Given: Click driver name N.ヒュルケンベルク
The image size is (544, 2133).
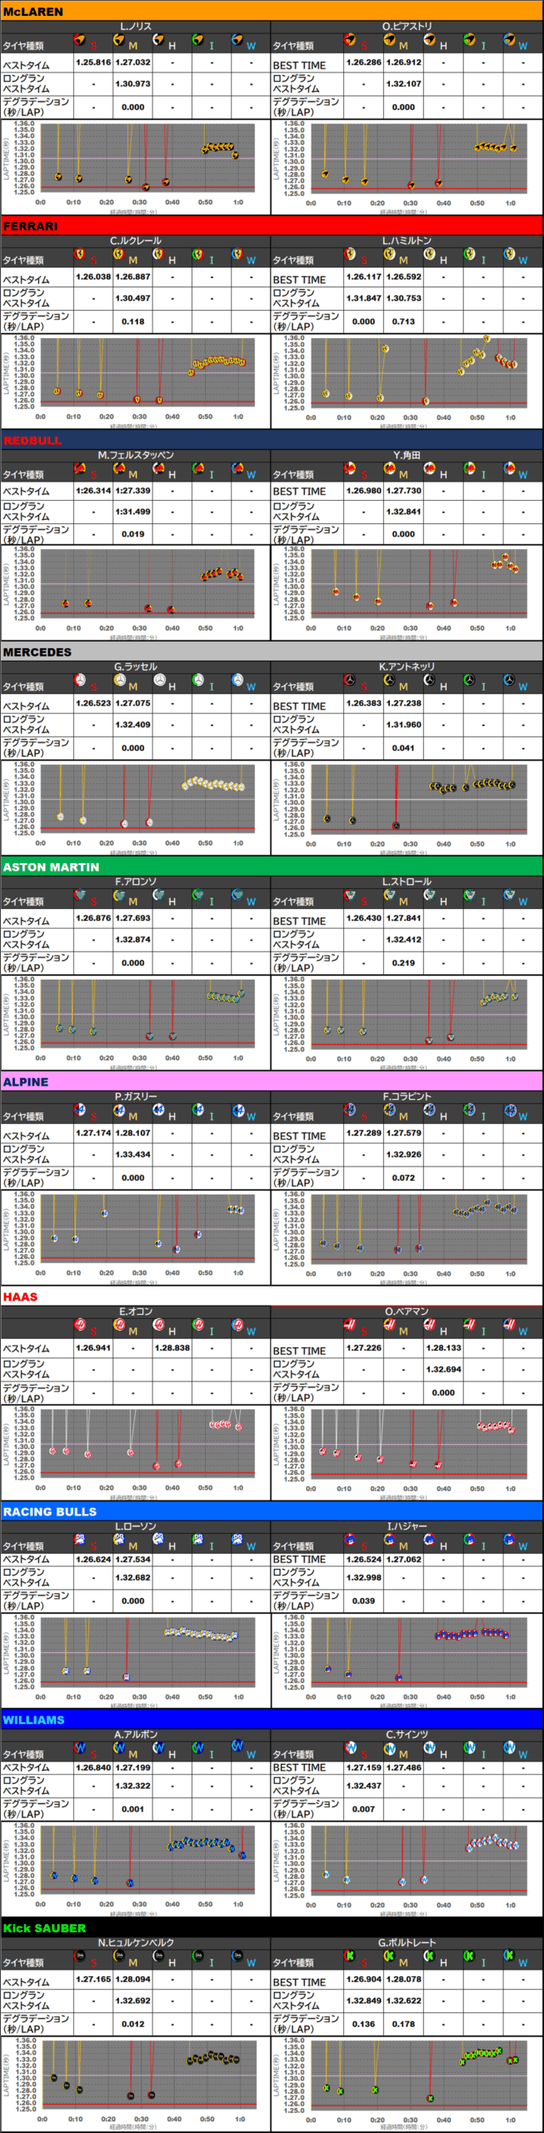Looking at the screenshot, I should 136,1942.
